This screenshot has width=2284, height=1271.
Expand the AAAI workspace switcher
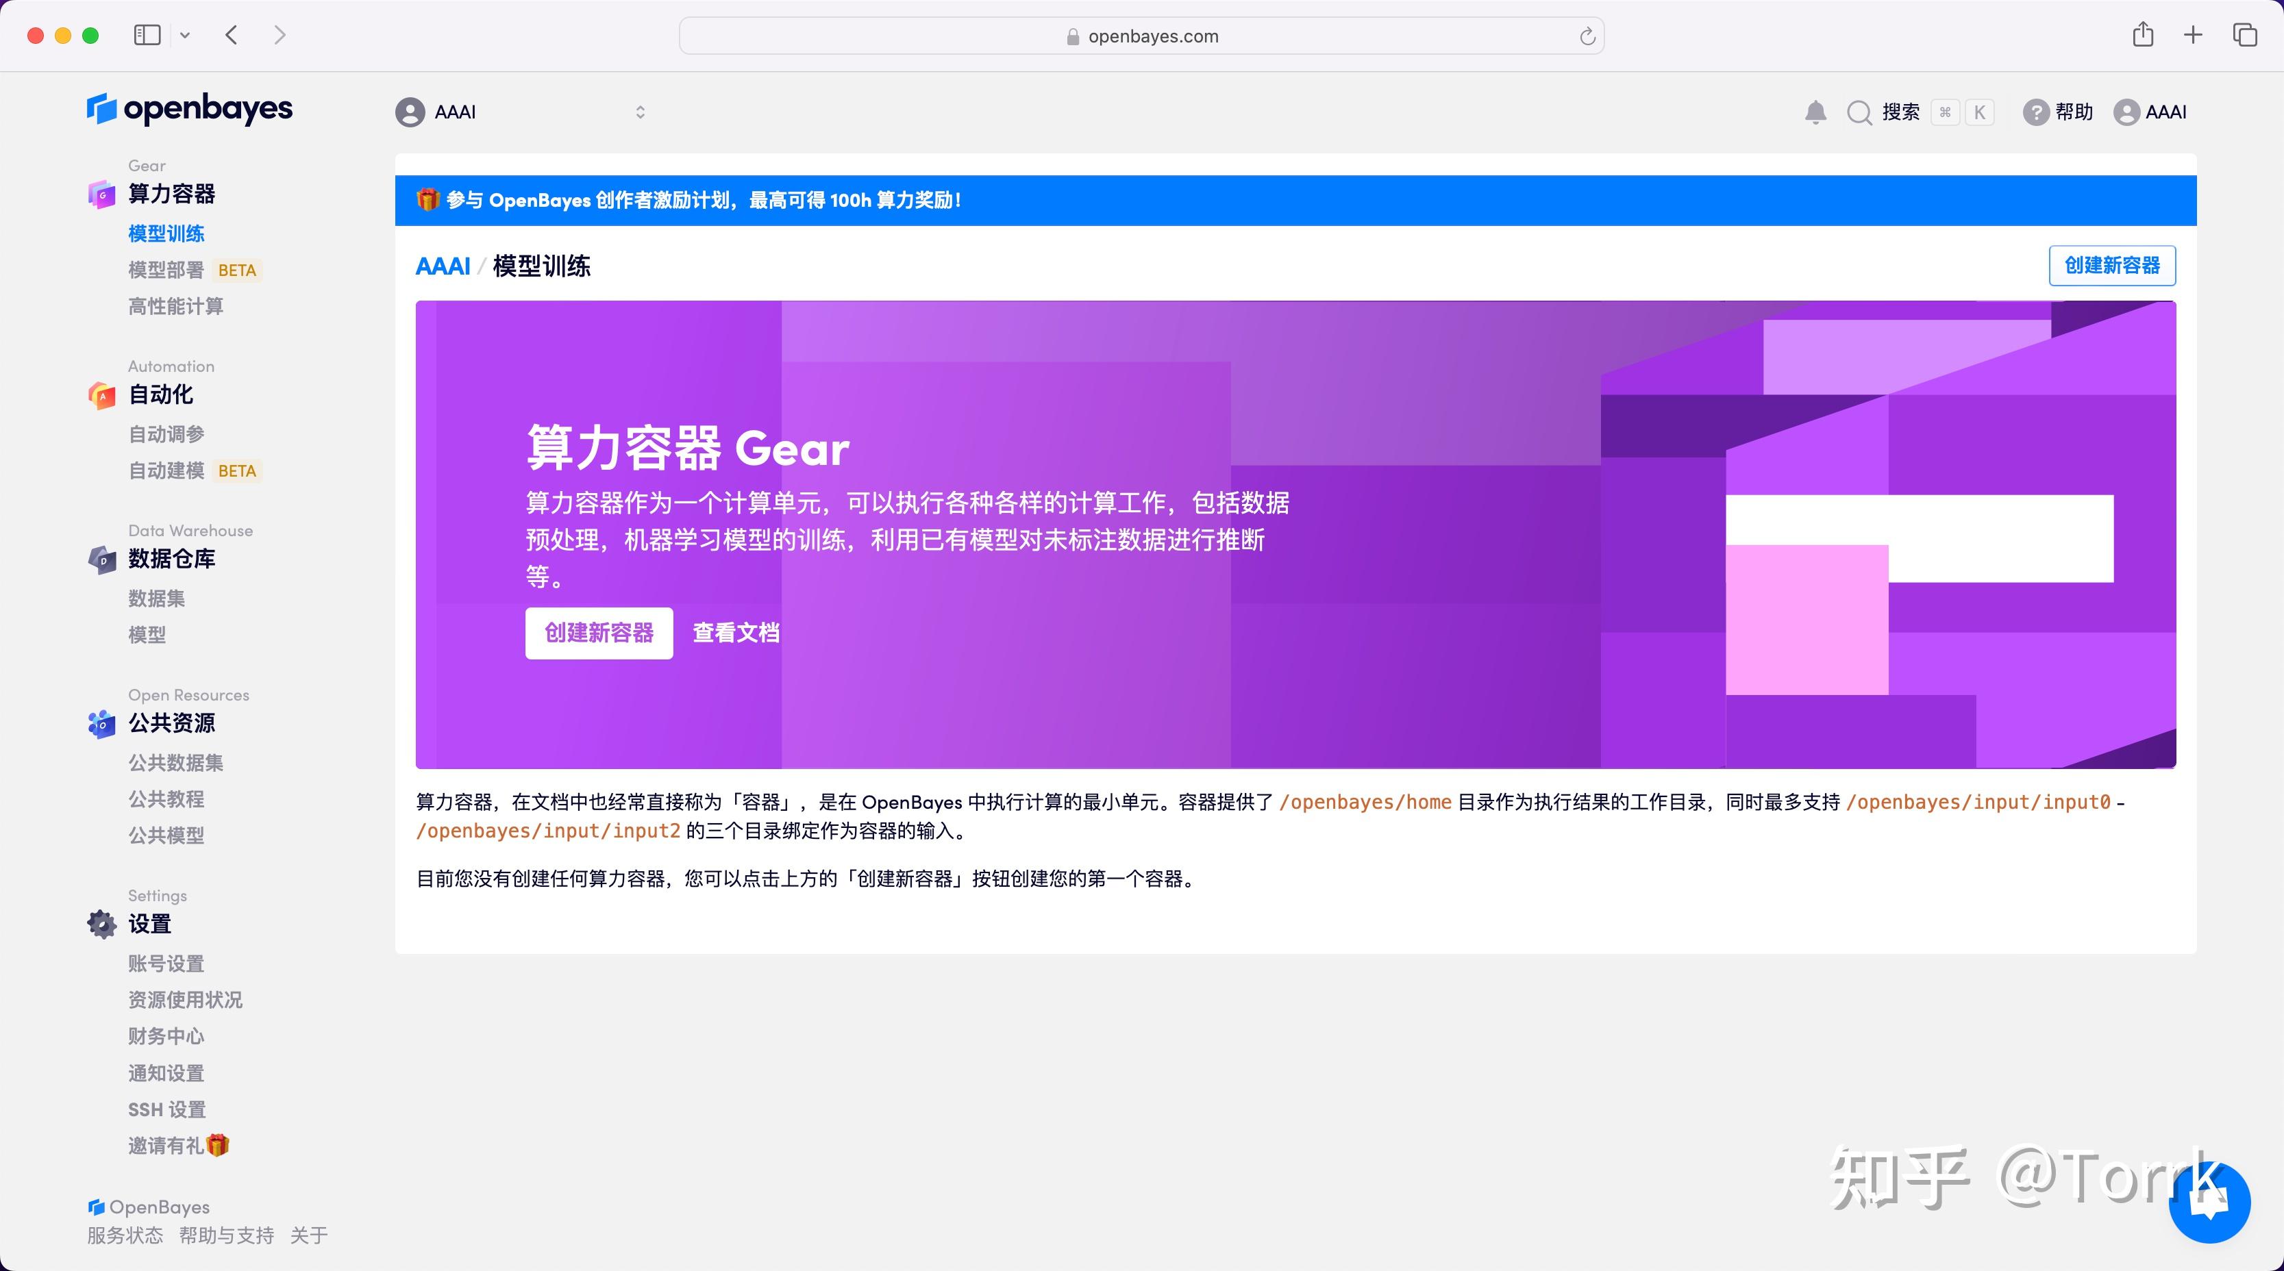640,112
